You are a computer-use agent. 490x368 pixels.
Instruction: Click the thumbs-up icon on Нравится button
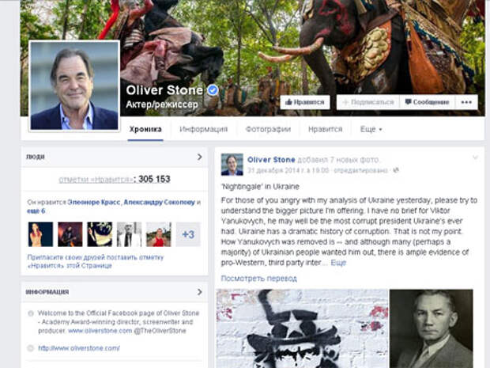tap(288, 102)
